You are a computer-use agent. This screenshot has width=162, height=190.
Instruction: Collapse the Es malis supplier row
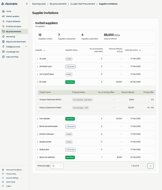tap(38, 82)
